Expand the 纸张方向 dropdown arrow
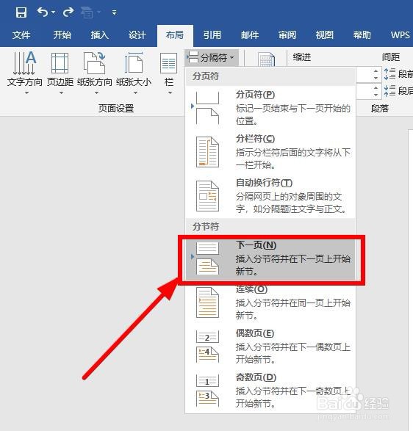The width and height of the screenshot is (413, 431). pos(96,93)
